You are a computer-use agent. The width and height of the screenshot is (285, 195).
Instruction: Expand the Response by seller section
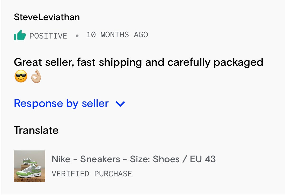pos(61,104)
